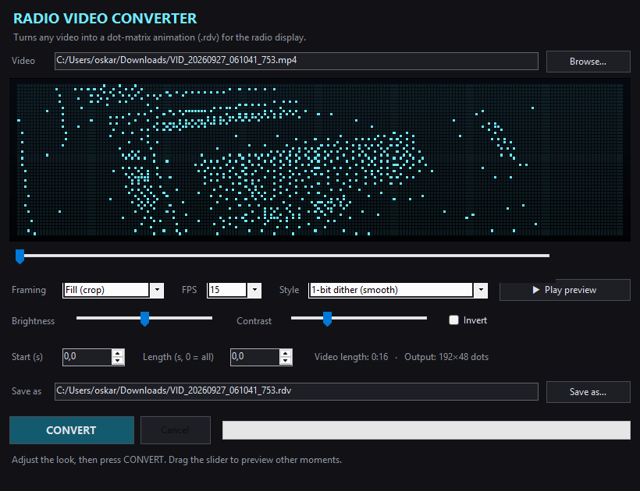Increase Start (s) with up arrow
640x491 pixels.
point(118,353)
